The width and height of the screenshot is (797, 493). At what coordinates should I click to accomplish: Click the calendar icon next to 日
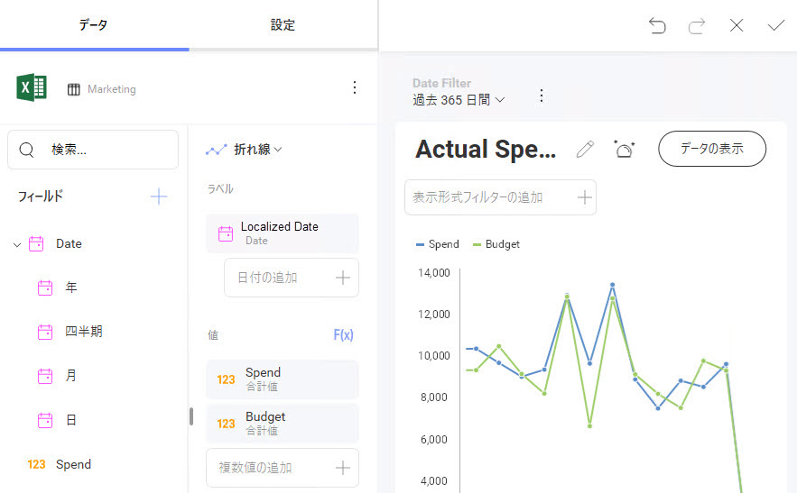(45, 420)
